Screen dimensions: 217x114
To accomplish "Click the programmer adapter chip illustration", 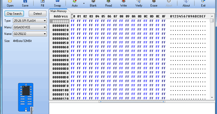I will pos(26,97).
